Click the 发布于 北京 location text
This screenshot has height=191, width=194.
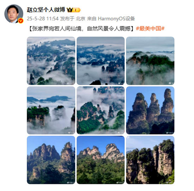click(x=73, y=19)
